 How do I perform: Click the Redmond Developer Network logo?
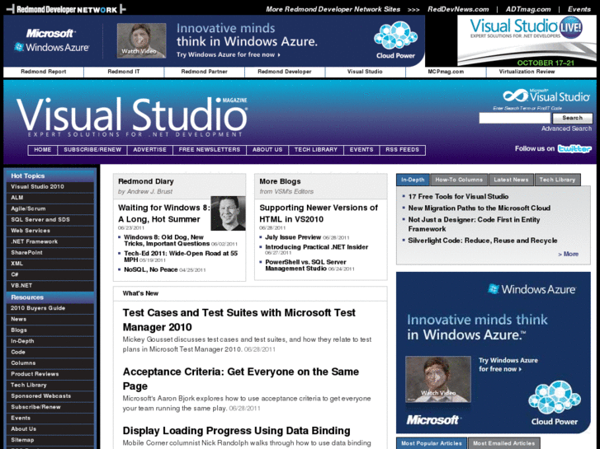[66, 9]
